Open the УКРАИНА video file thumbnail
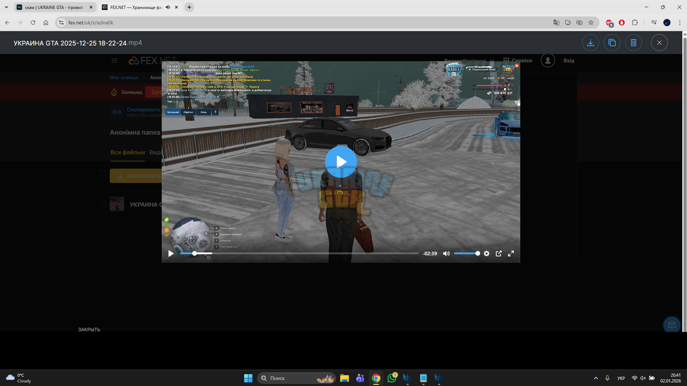The image size is (687, 386). [x=117, y=204]
